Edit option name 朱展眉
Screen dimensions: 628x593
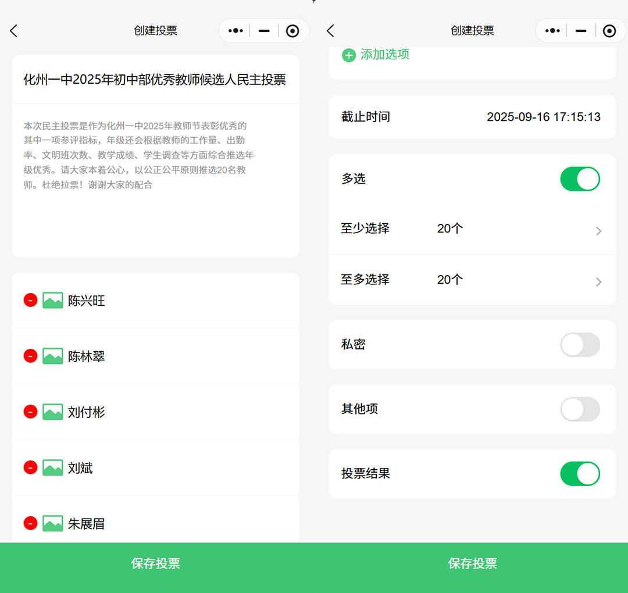(x=87, y=524)
